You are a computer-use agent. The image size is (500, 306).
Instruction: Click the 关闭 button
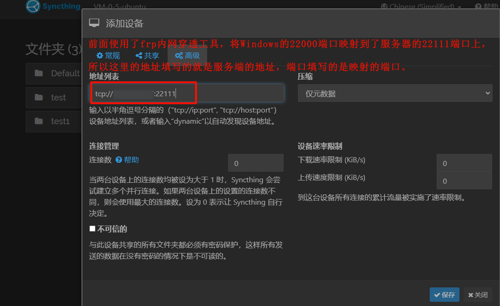tap(478, 294)
